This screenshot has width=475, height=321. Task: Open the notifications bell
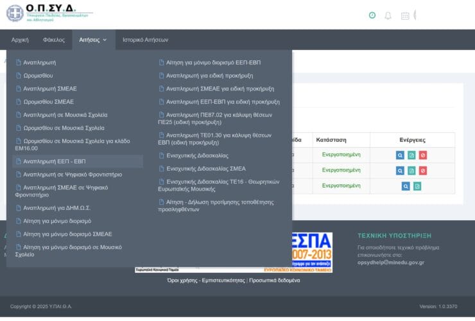click(388, 15)
